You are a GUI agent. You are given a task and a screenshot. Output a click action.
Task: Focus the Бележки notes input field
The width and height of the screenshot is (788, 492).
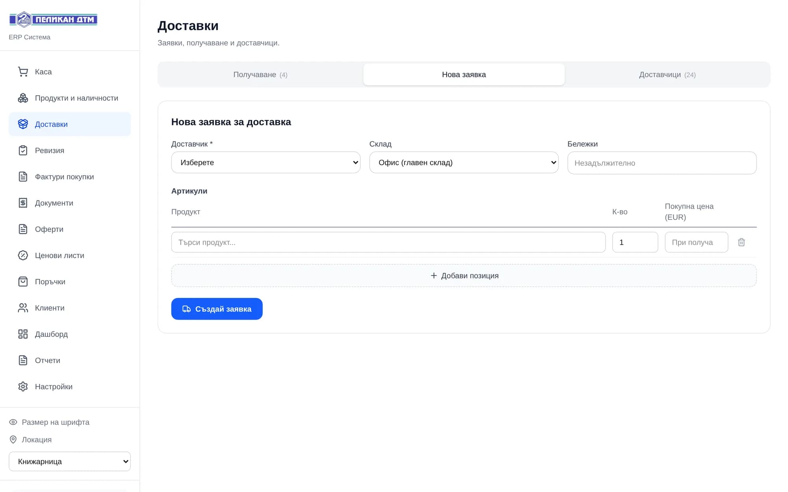pyautogui.click(x=662, y=163)
